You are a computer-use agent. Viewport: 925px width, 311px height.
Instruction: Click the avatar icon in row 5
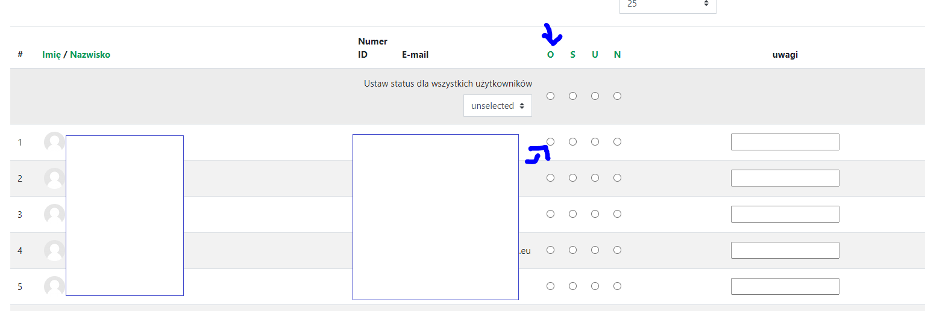(x=55, y=286)
